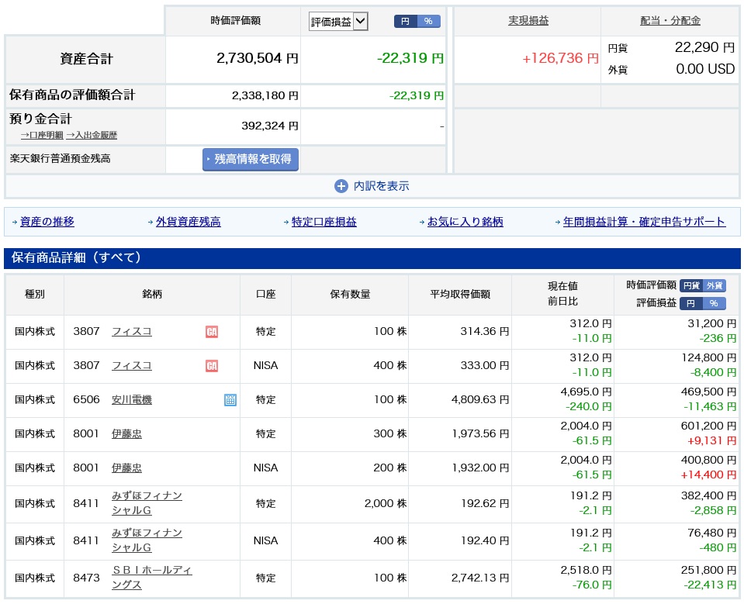This screenshot has width=744, height=604.
Task: Open the 配当・分配金 header link
Action: tap(670, 21)
